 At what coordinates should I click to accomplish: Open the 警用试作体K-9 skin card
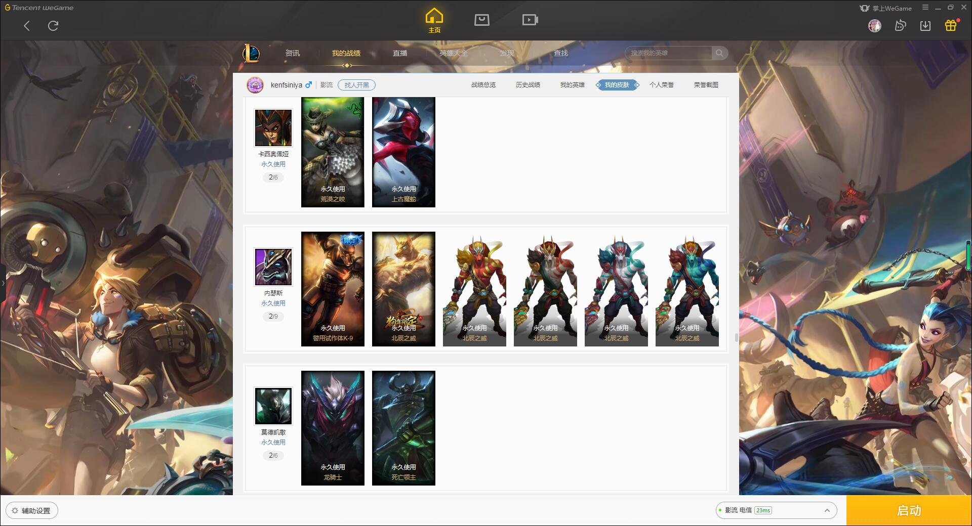click(x=333, y=289)
